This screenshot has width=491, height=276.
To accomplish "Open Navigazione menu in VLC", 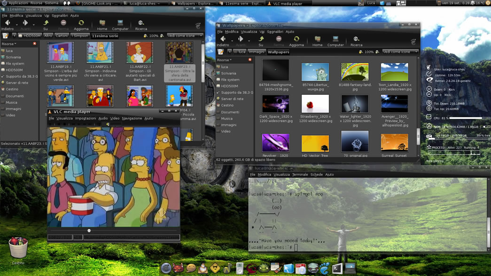I will coord(132,118).
